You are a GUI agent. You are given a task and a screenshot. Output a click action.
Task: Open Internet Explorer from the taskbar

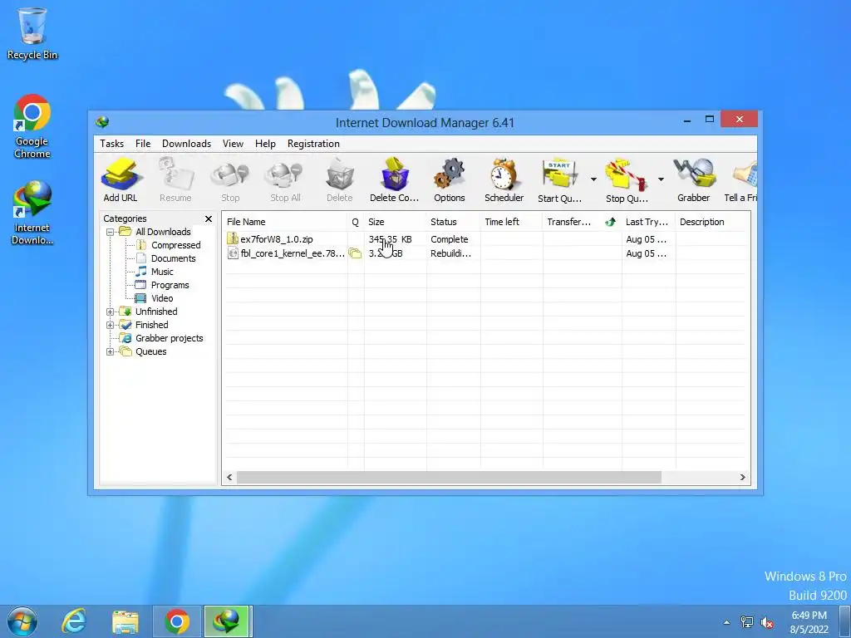tap(74, 621)
